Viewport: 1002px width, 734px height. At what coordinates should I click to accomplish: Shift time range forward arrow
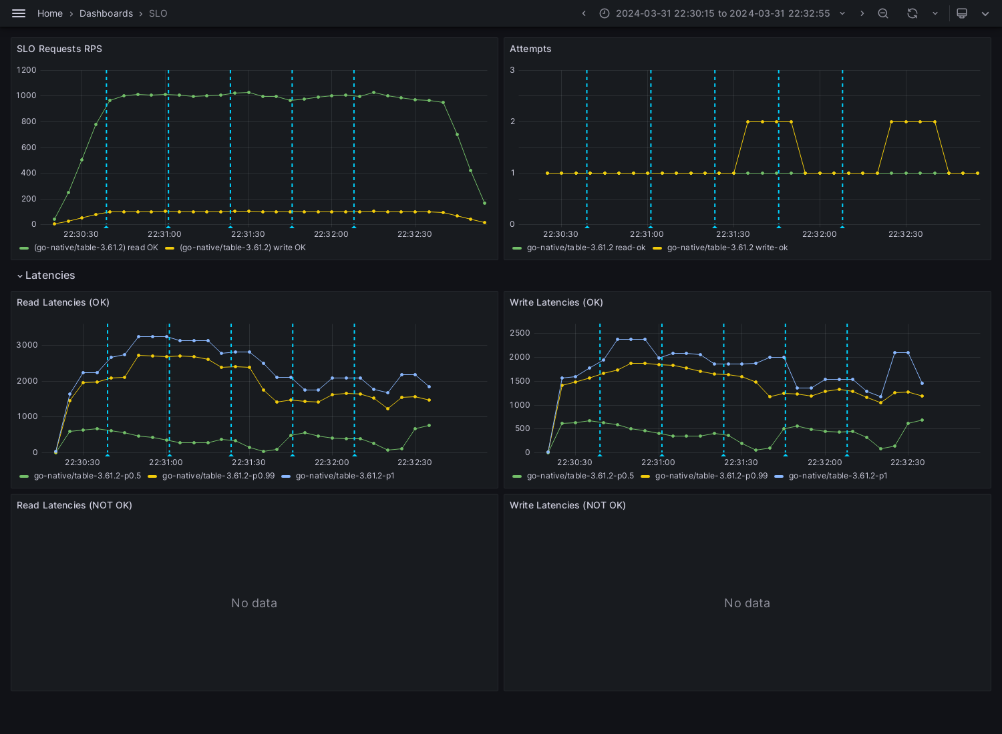(x=862, y=13)
